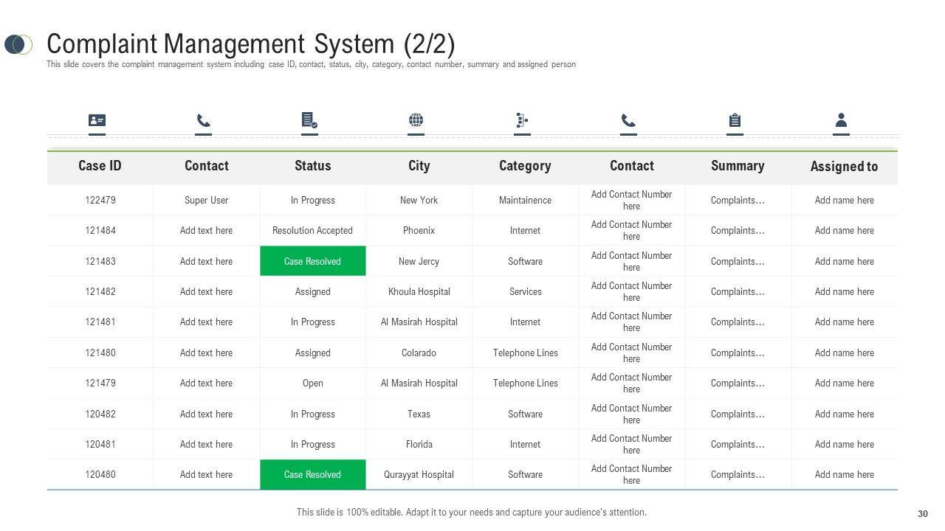
Task: Click the person icon above Assigned to
Action: click(x=841, y=120)
